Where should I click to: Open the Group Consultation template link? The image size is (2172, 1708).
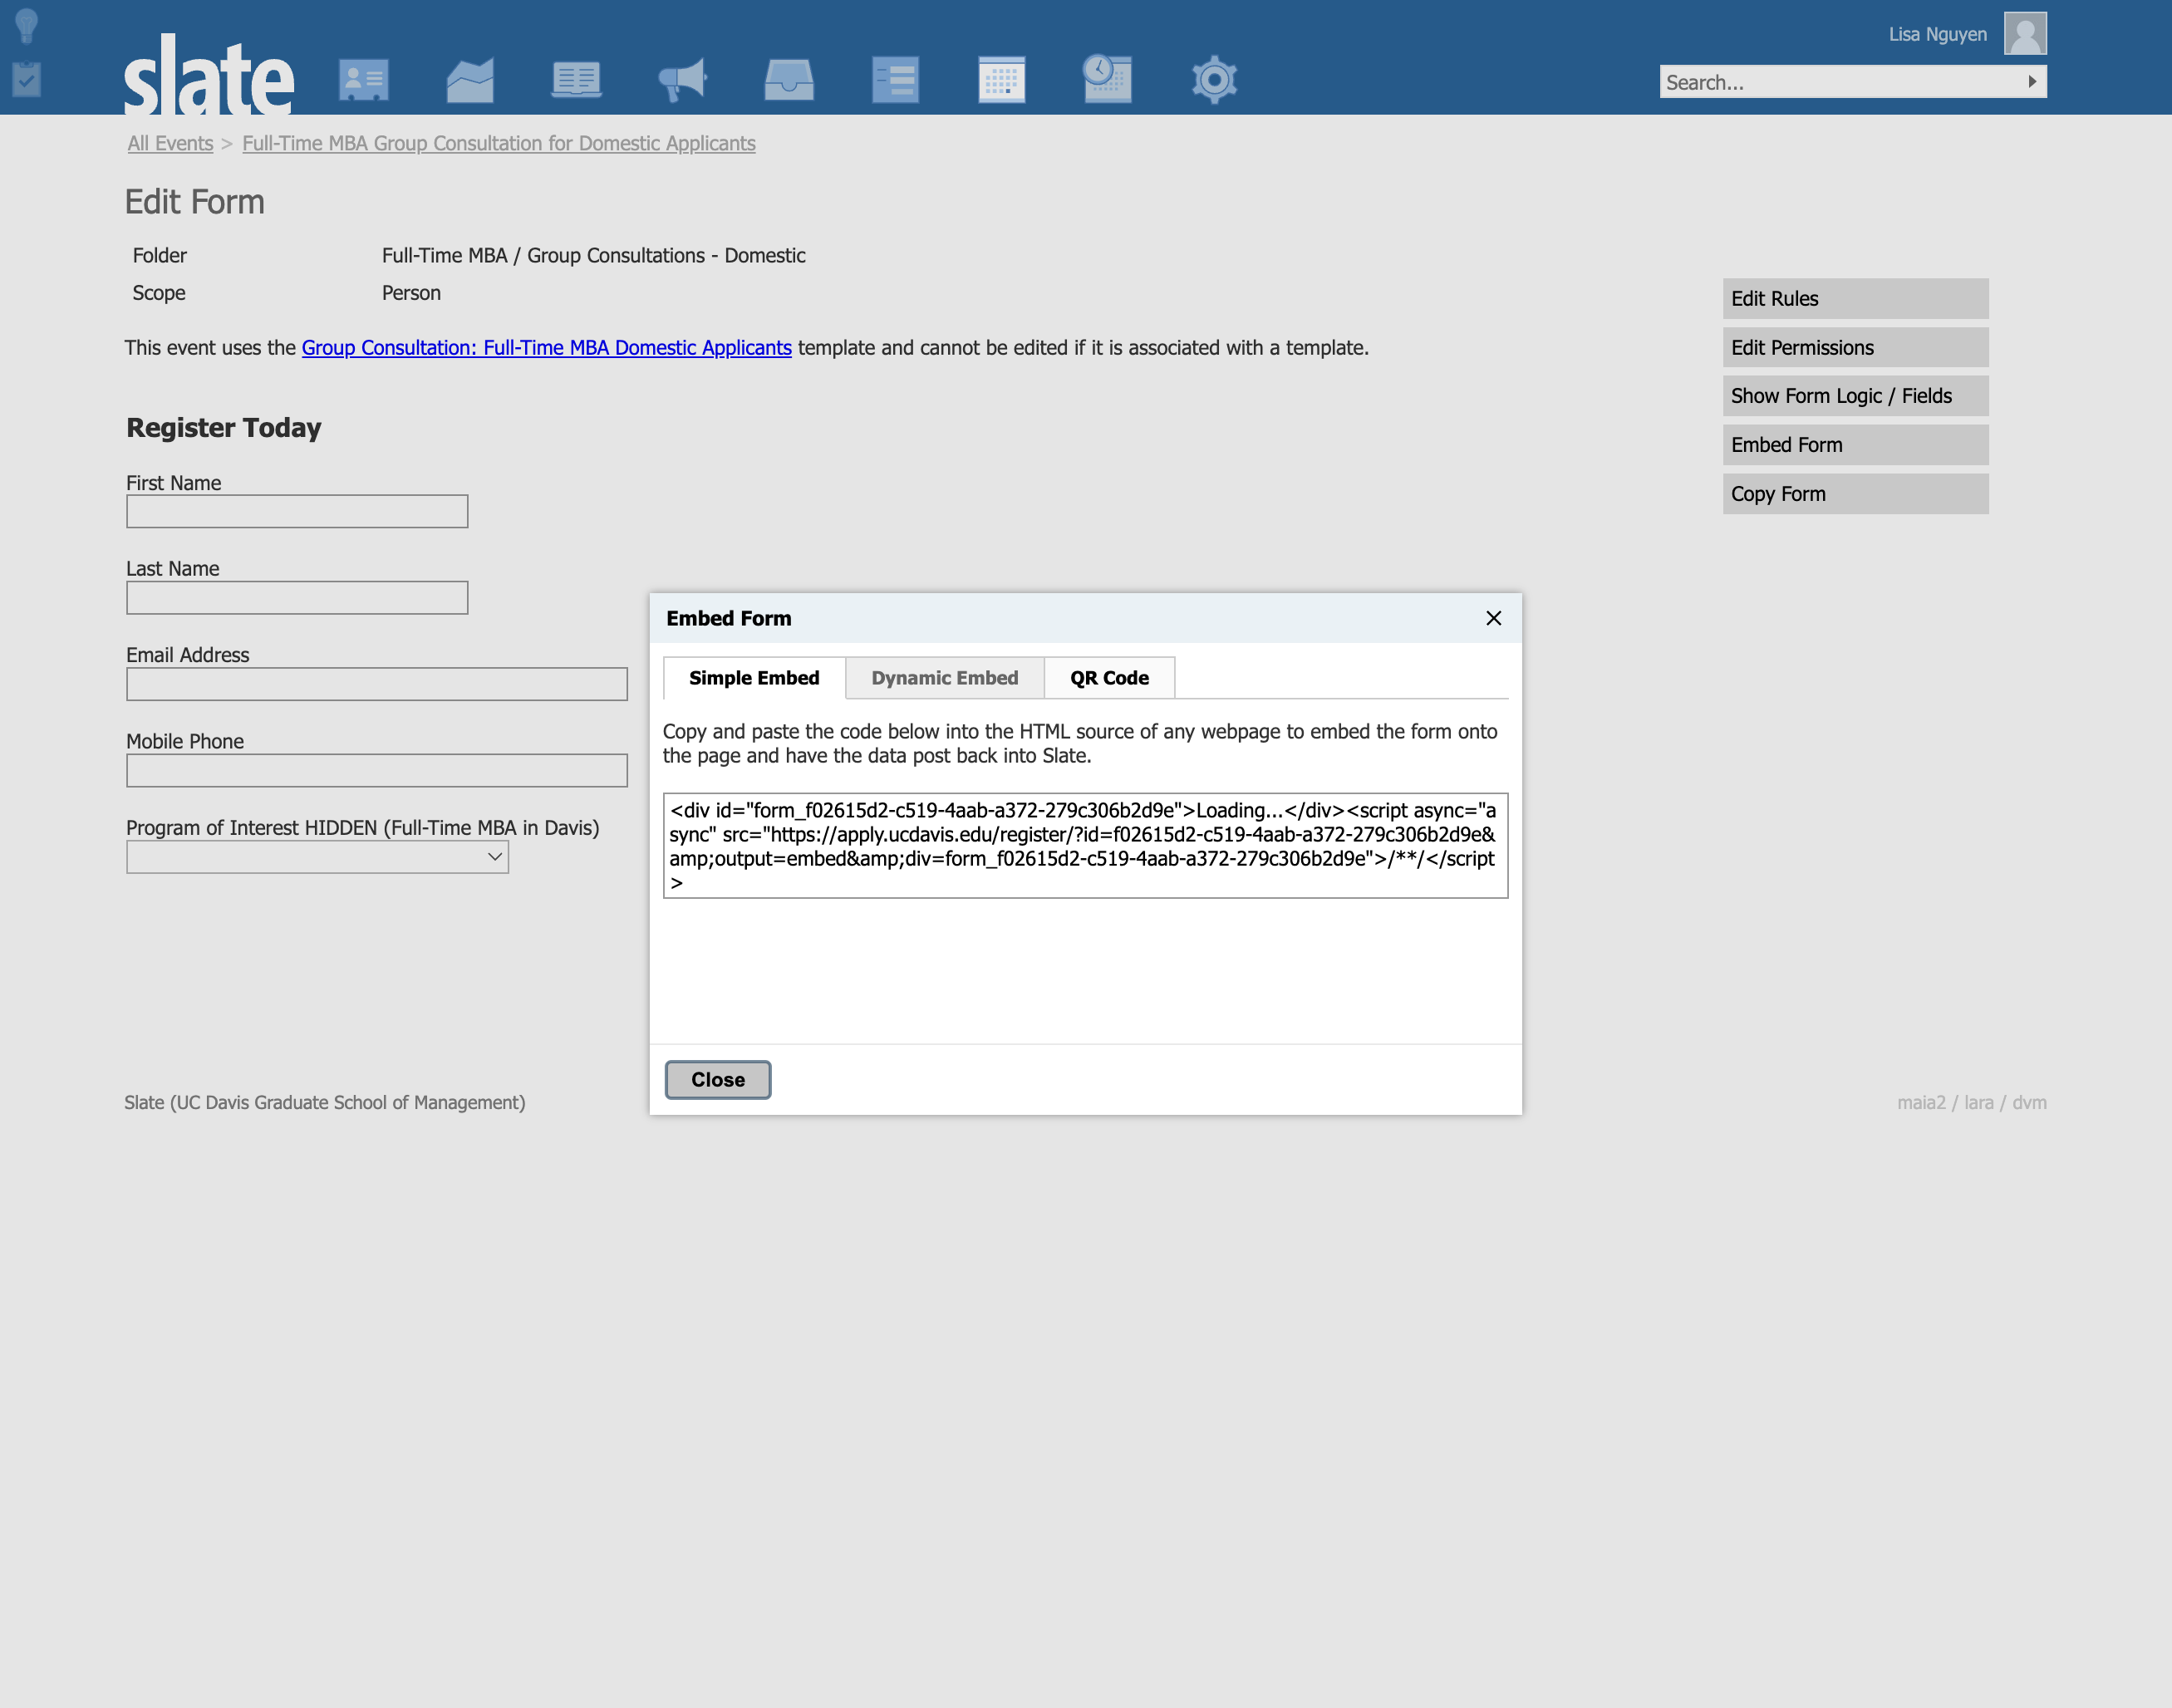(x=546, y=347)
